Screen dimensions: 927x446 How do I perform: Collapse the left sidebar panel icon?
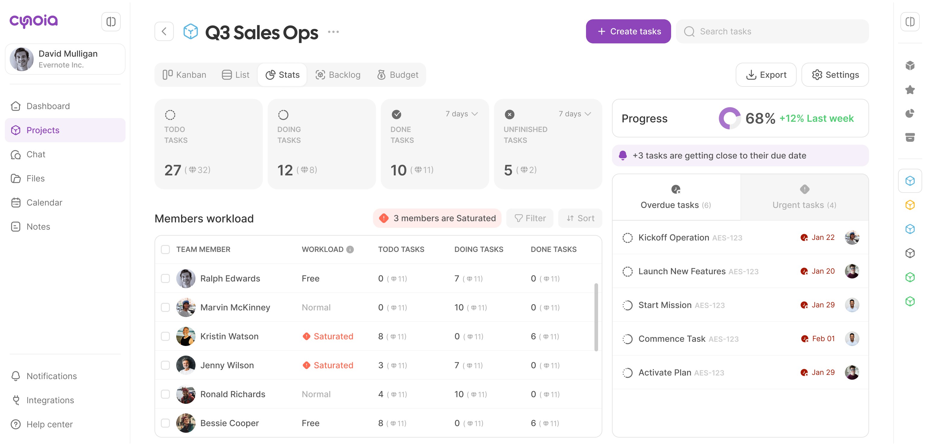[x=111, y=22]
